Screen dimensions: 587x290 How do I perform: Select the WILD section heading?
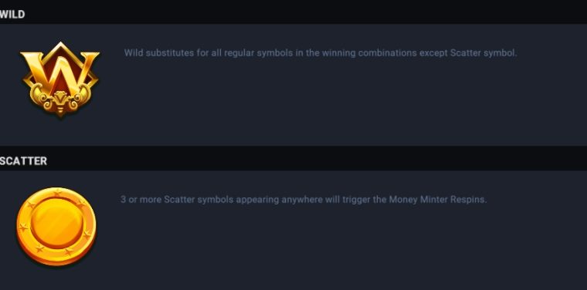(x=12, y=14)
